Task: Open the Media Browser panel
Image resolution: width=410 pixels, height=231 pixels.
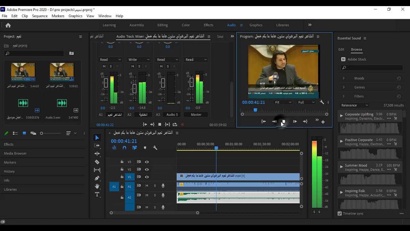Action: pos(15,153)
